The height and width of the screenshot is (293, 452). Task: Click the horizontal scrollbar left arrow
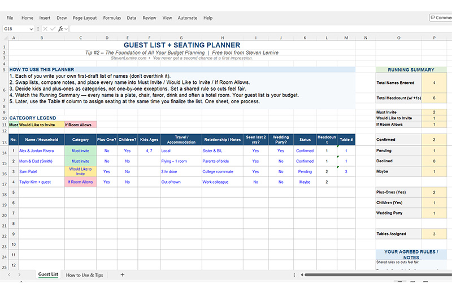(302, 275)
